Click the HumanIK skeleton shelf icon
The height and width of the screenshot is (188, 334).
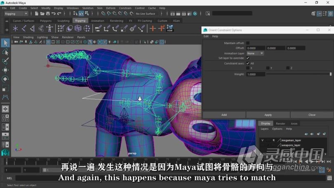point(49,29)
